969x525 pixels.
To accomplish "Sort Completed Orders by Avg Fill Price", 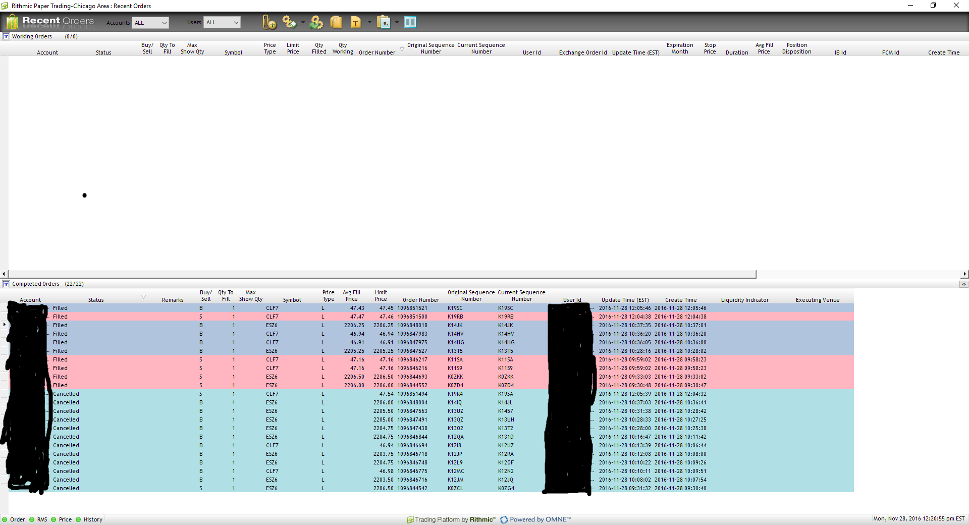I will tap(351, 296).
